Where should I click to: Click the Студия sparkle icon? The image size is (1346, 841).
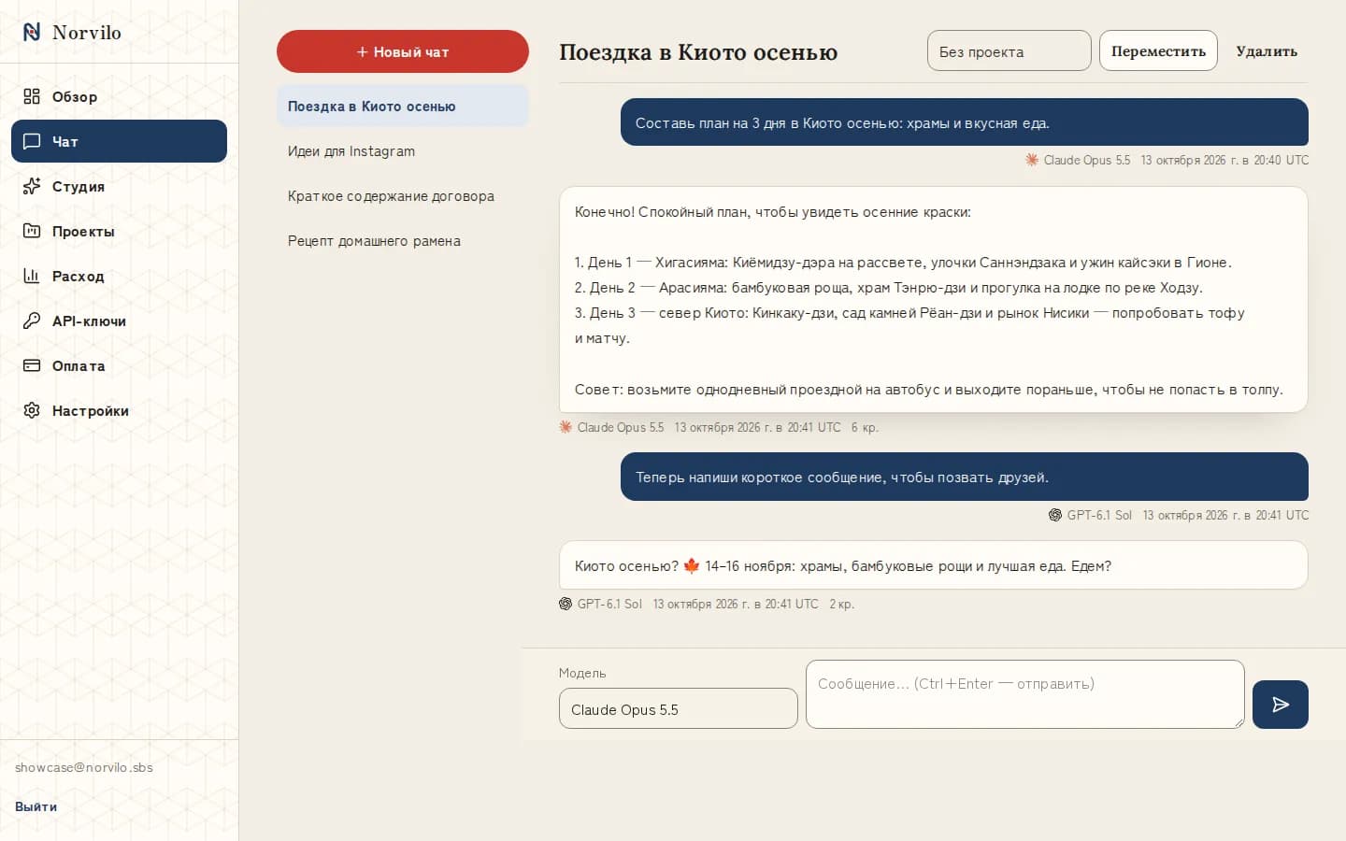(32, 186)
